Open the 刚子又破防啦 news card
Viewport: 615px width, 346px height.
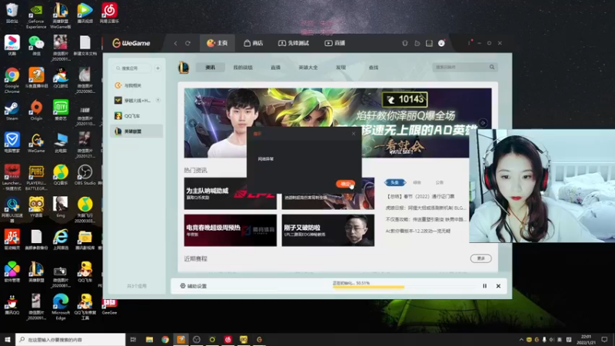pyautogui.click(x=328, y=230)
